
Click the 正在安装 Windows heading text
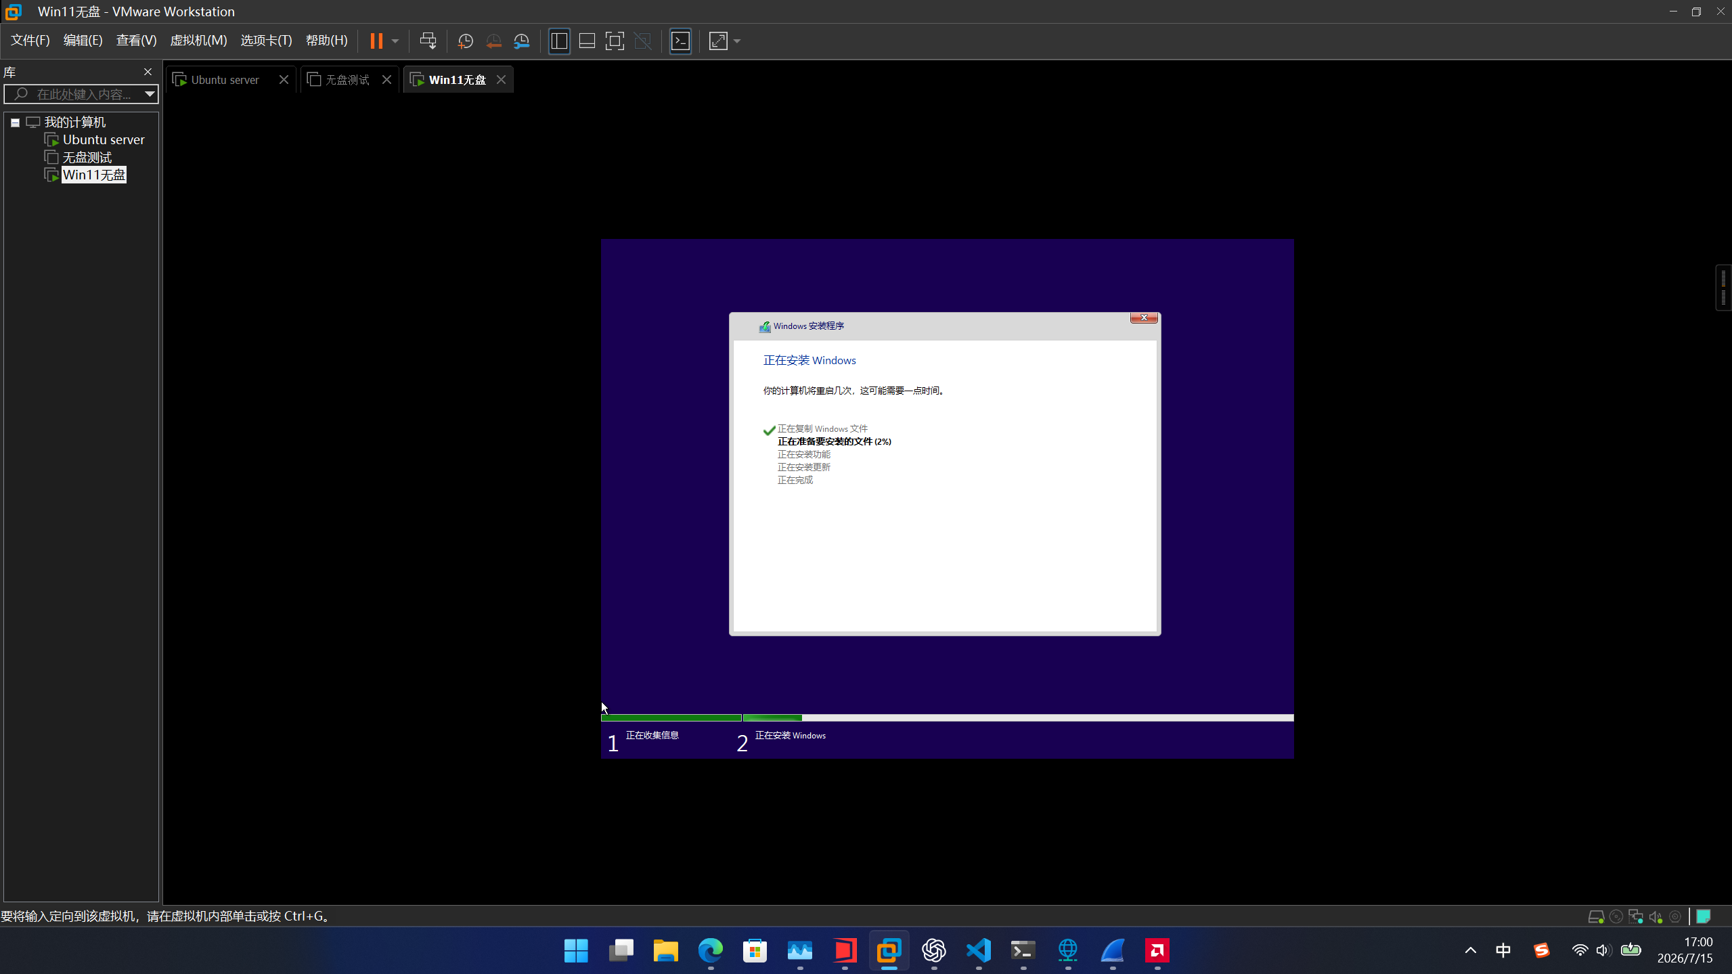[809, 361]
